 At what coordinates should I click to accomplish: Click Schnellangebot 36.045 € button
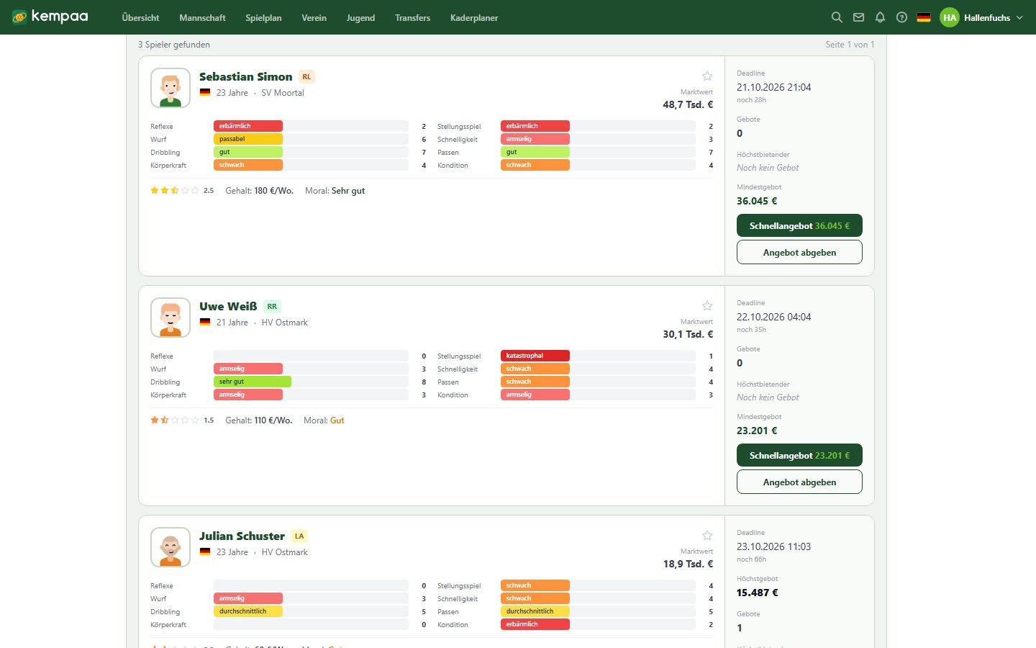[x=799, y=225]
